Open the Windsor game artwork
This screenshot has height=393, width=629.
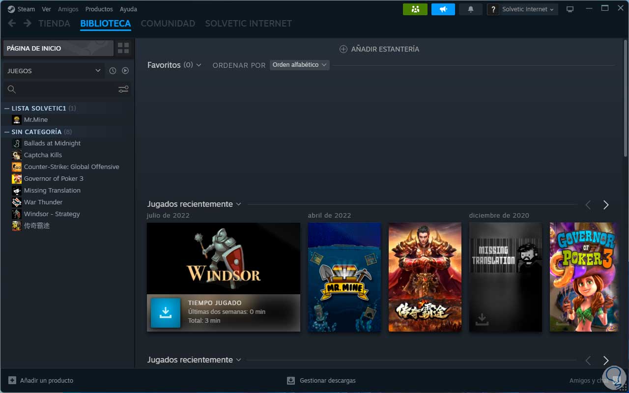[x=224, y=258]
